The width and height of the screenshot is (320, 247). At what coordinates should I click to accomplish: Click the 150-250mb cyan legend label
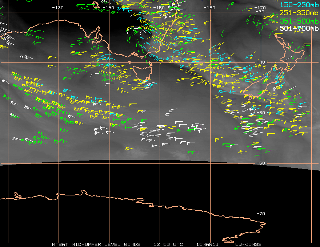click(x=299, y=5)
